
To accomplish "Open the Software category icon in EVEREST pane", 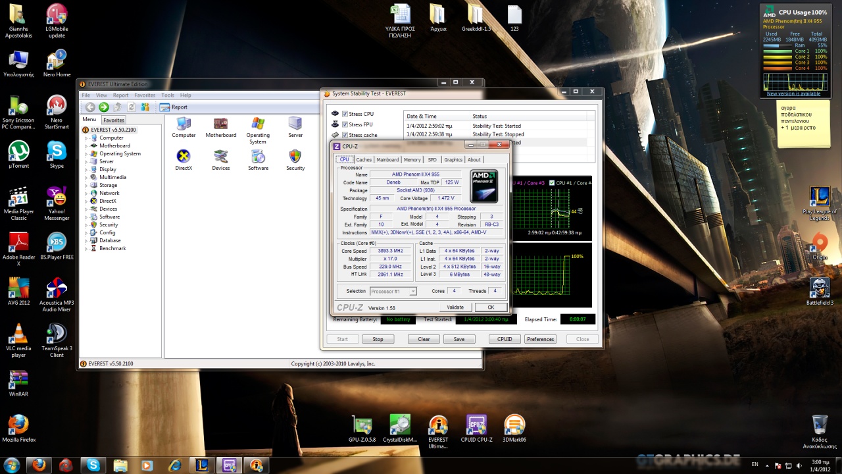I will (x=258, y=160).
